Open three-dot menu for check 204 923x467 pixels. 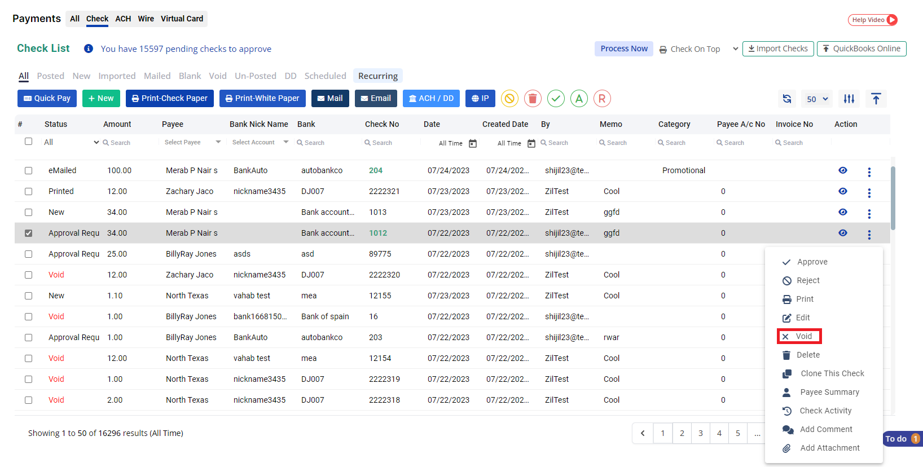pos(869,172)
